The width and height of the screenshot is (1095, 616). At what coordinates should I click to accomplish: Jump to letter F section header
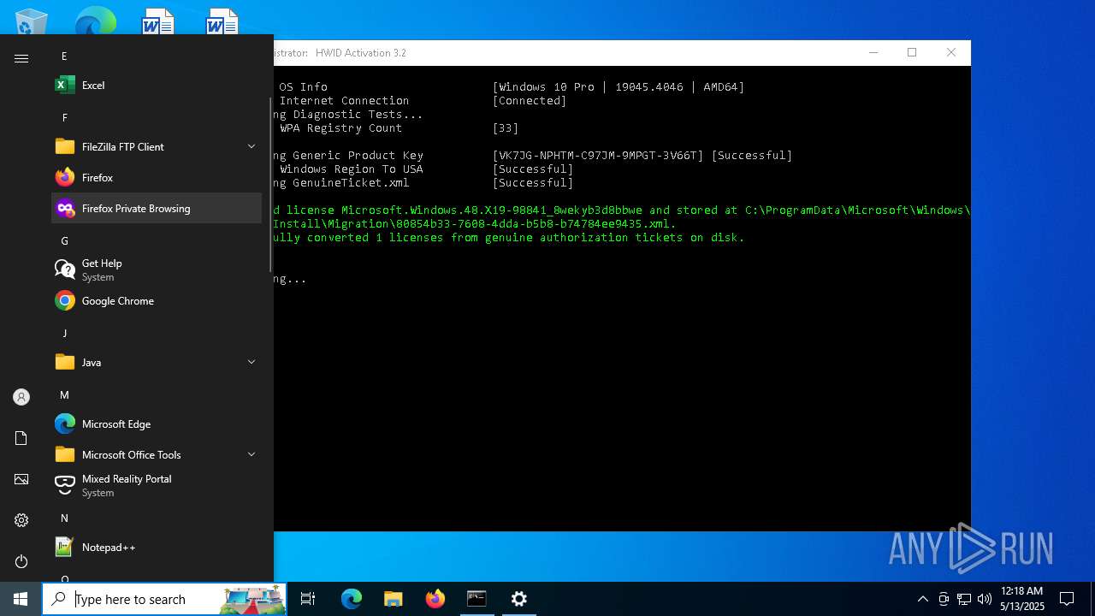pos(64,118)
